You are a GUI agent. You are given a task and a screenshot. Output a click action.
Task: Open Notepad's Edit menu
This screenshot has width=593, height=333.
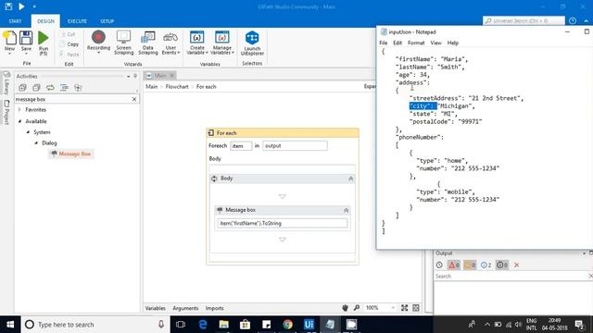coord(397,43)
